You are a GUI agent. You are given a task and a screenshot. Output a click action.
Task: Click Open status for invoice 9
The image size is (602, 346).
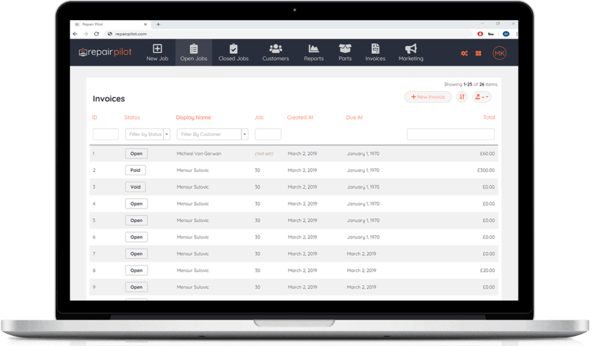[x=136, y=287]
